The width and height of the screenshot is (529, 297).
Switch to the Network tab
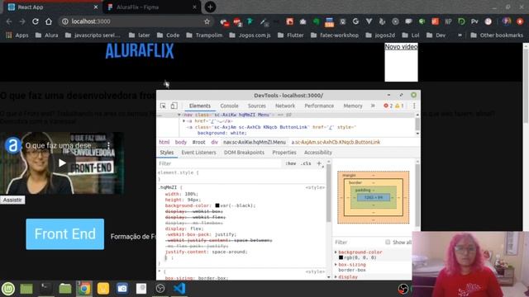pos(285,106)
